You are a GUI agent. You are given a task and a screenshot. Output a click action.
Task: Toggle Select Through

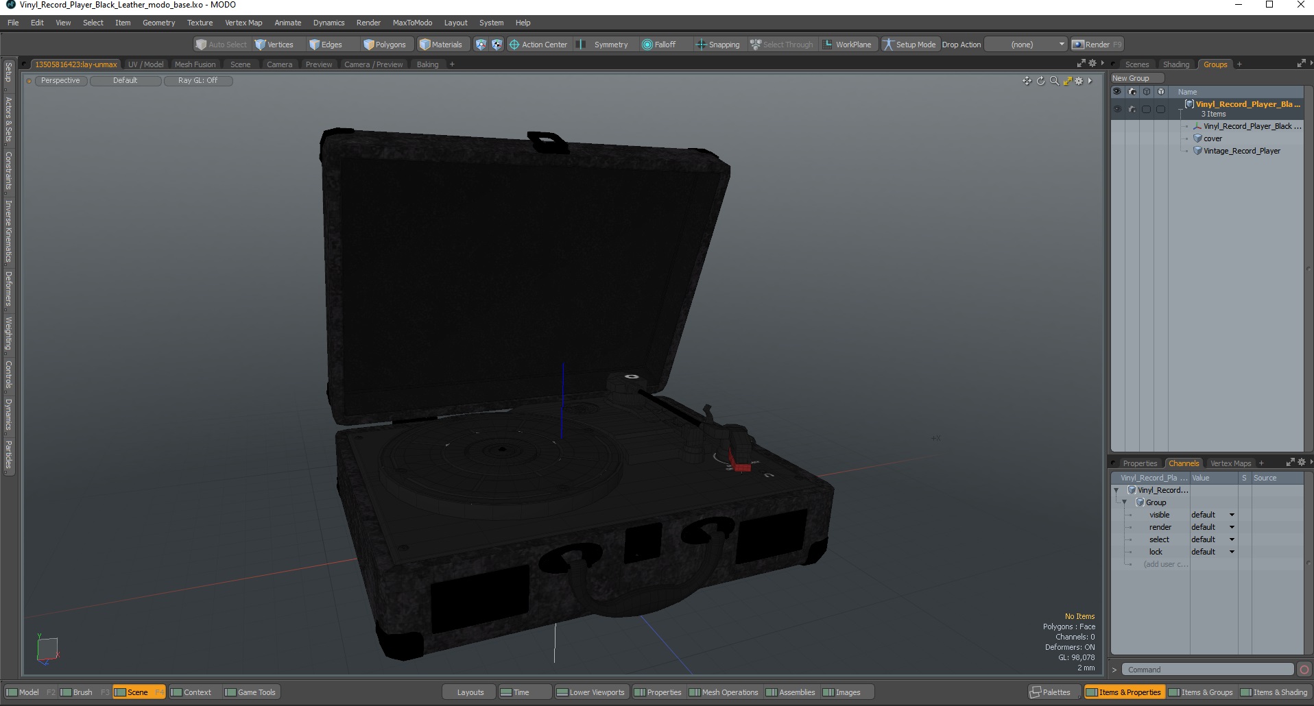(x=782, y=45)
